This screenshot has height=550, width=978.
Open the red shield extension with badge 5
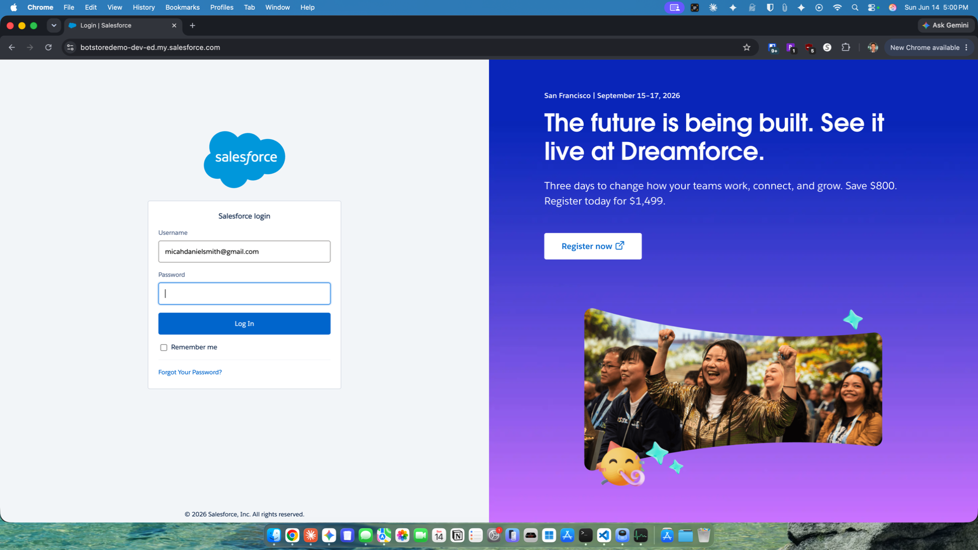[809, 48]
